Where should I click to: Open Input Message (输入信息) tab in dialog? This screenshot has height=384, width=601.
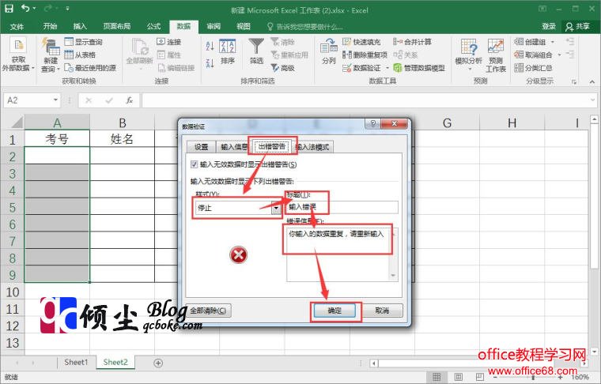pyautogui.click(x=233, y=147)
